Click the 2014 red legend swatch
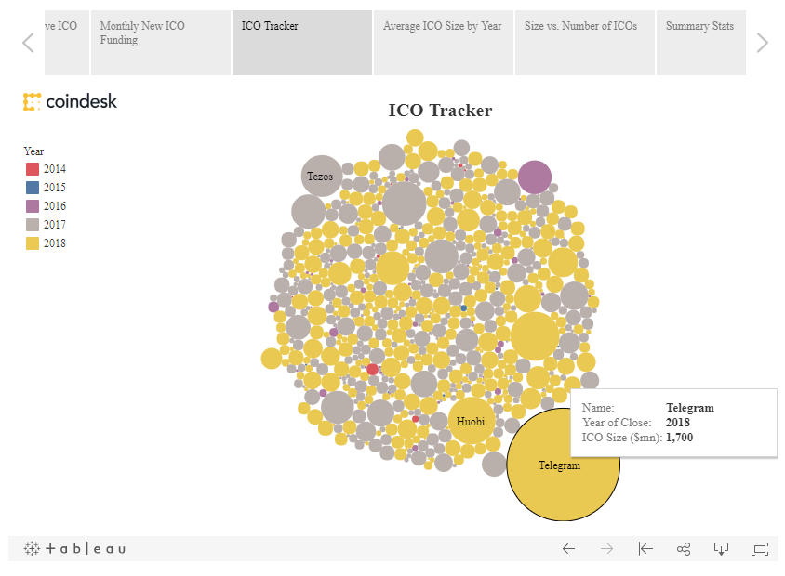The image size is (785, 576). click(x=33, y=169)
